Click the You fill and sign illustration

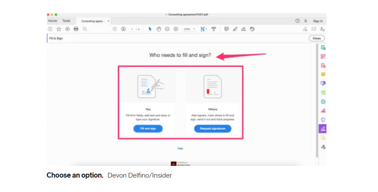150,86
